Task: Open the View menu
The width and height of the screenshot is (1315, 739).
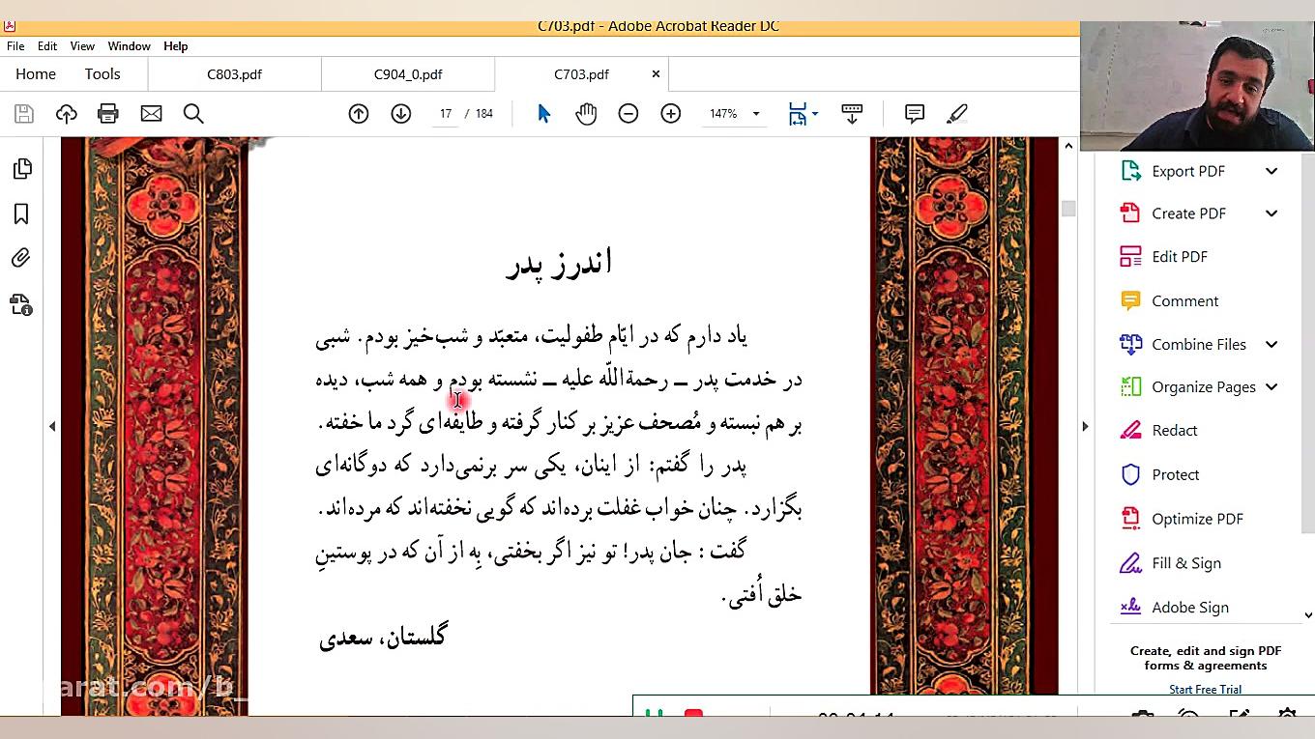Action: point(82,45)
